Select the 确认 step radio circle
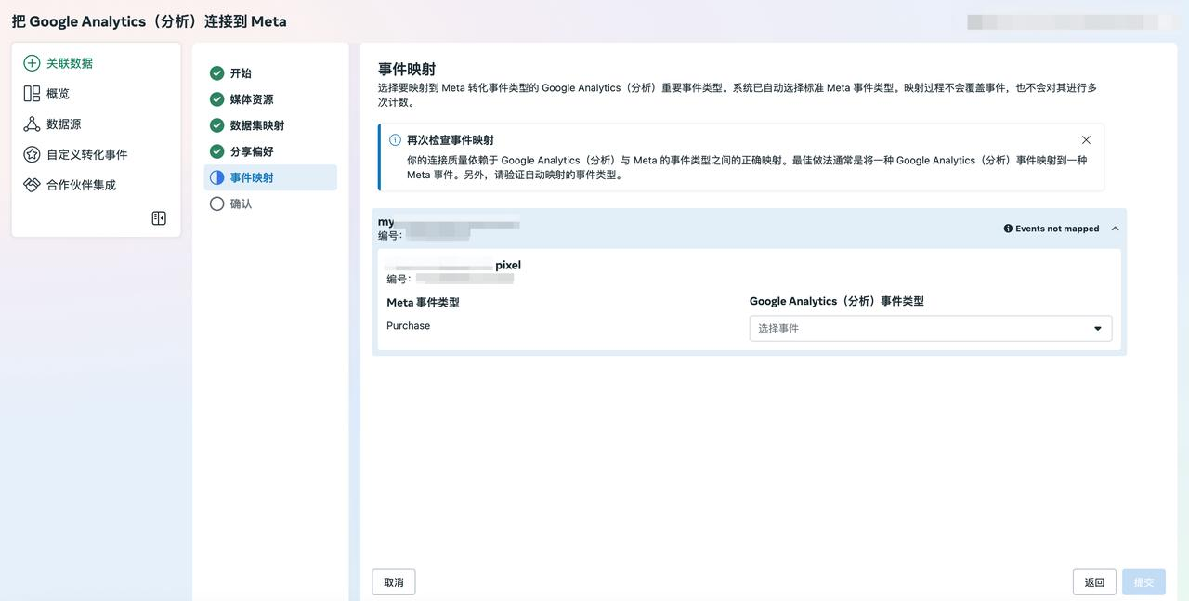The width and height of the screenshot is (1189, 601). 216,203
